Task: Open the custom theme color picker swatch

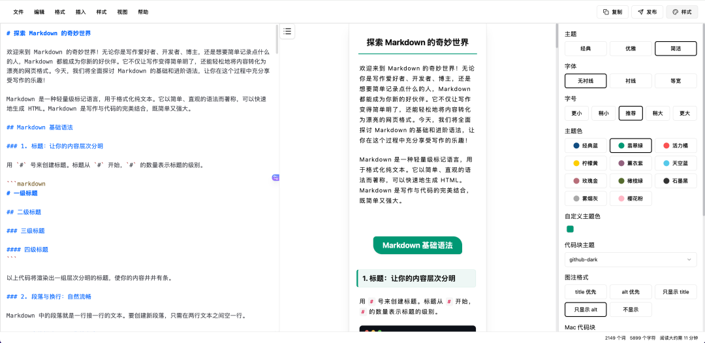Action: [x=570, y=229]
